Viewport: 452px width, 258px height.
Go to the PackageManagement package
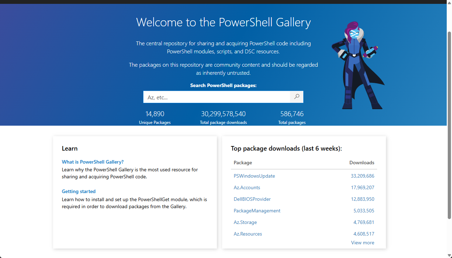click(257, 211)
